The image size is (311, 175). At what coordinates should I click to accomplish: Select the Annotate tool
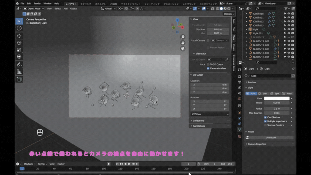point(19,65)
